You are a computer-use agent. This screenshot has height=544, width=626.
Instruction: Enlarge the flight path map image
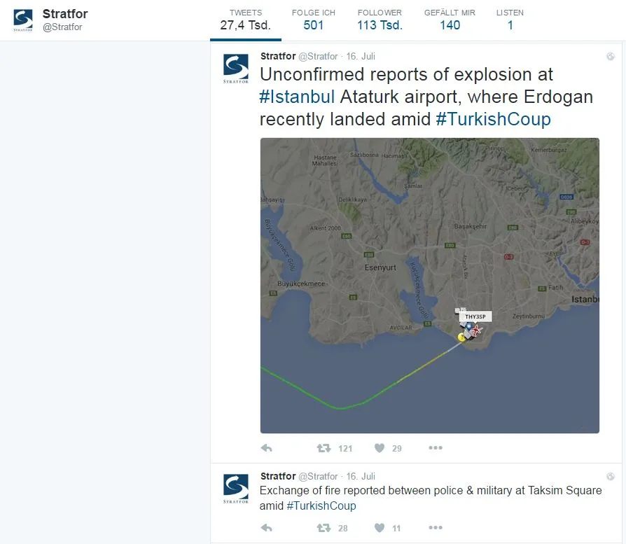click(429, 286)
